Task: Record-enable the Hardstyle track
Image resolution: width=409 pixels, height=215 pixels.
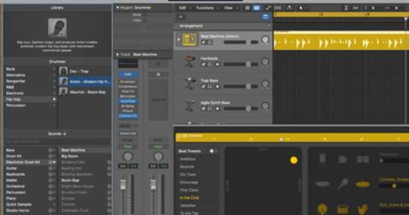Action: tap(217, 64)
